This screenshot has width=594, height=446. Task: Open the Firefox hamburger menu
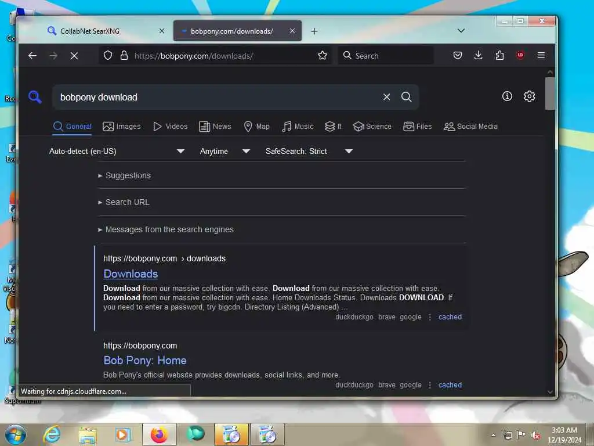click(541, 56)
